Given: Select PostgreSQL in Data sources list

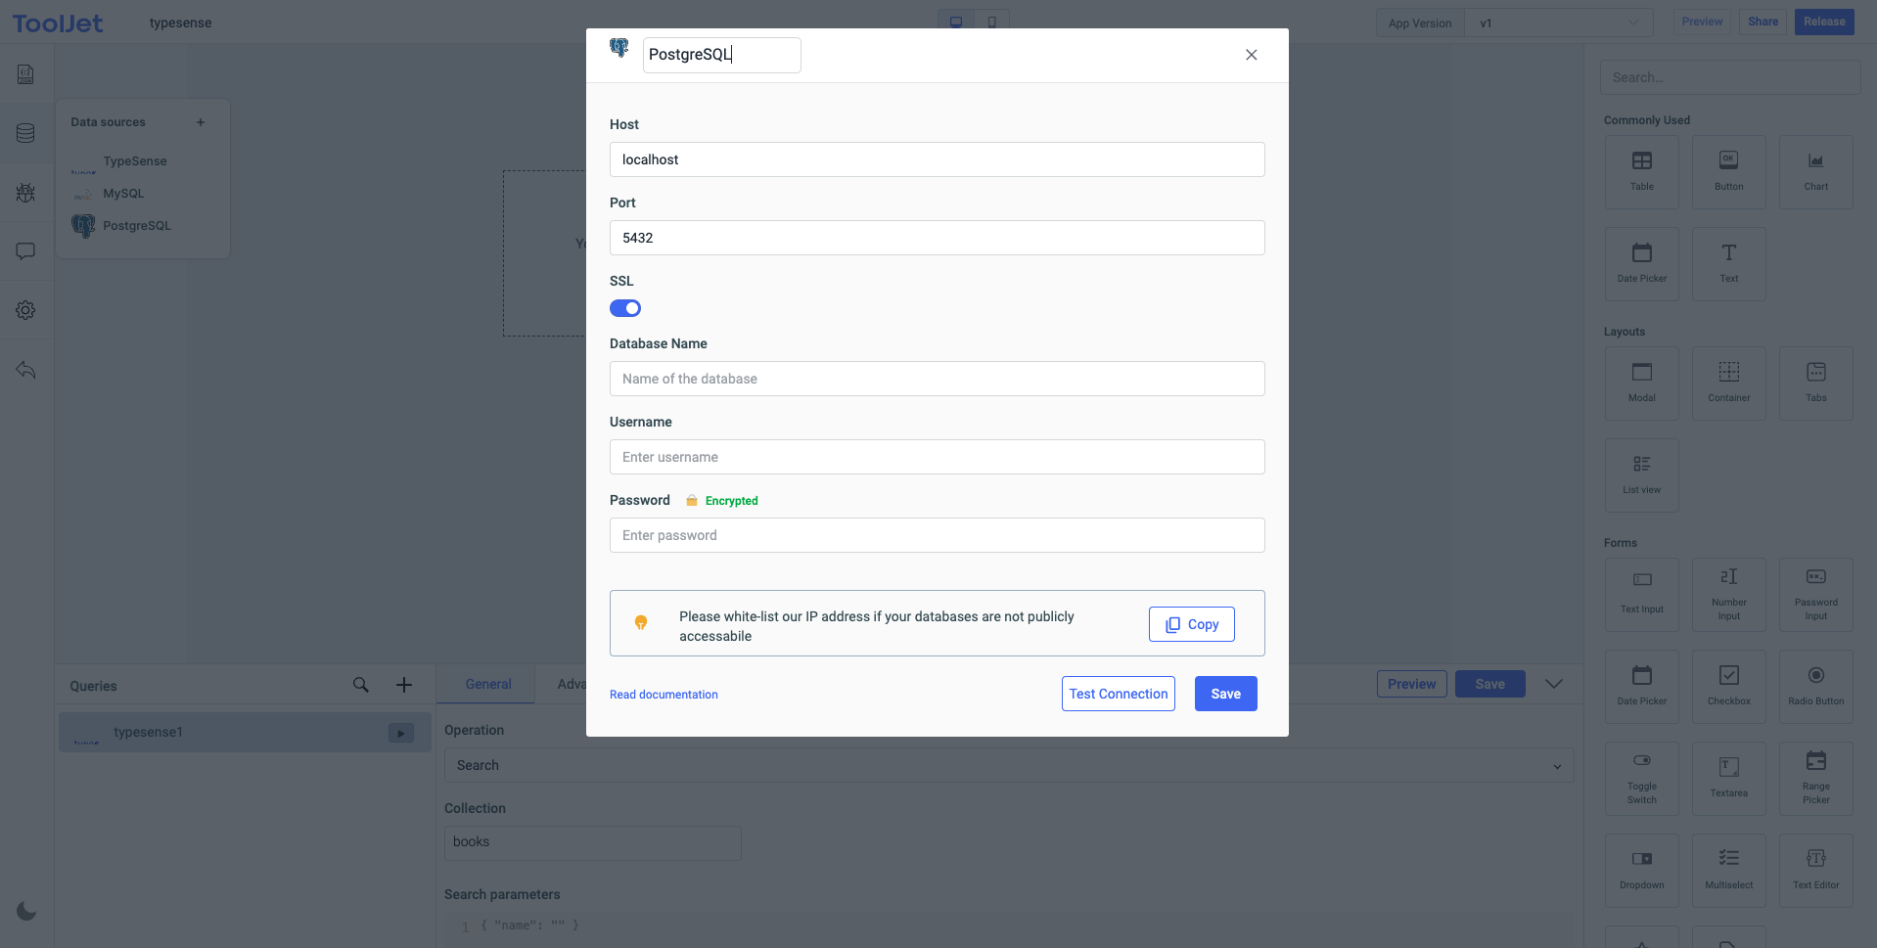Looking at the screenshot, I should (136, 226).
